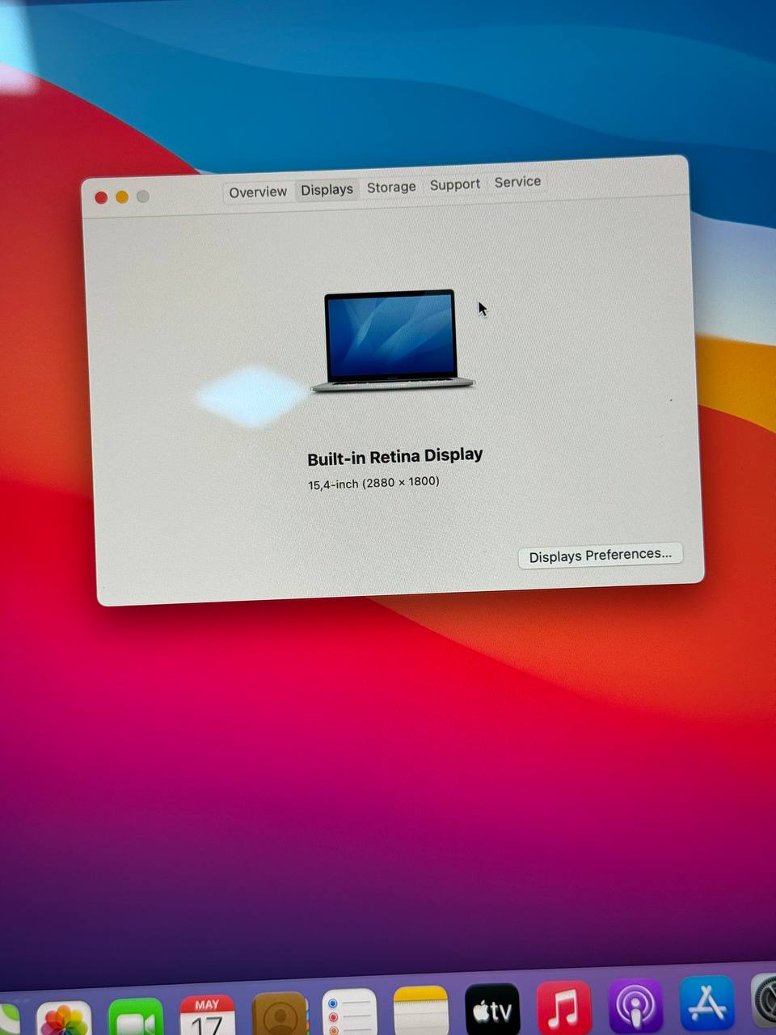Viewport: 776px width, 1035px height.
Task: Switch to the Overview tab
Action: click(x=258, y=192)
